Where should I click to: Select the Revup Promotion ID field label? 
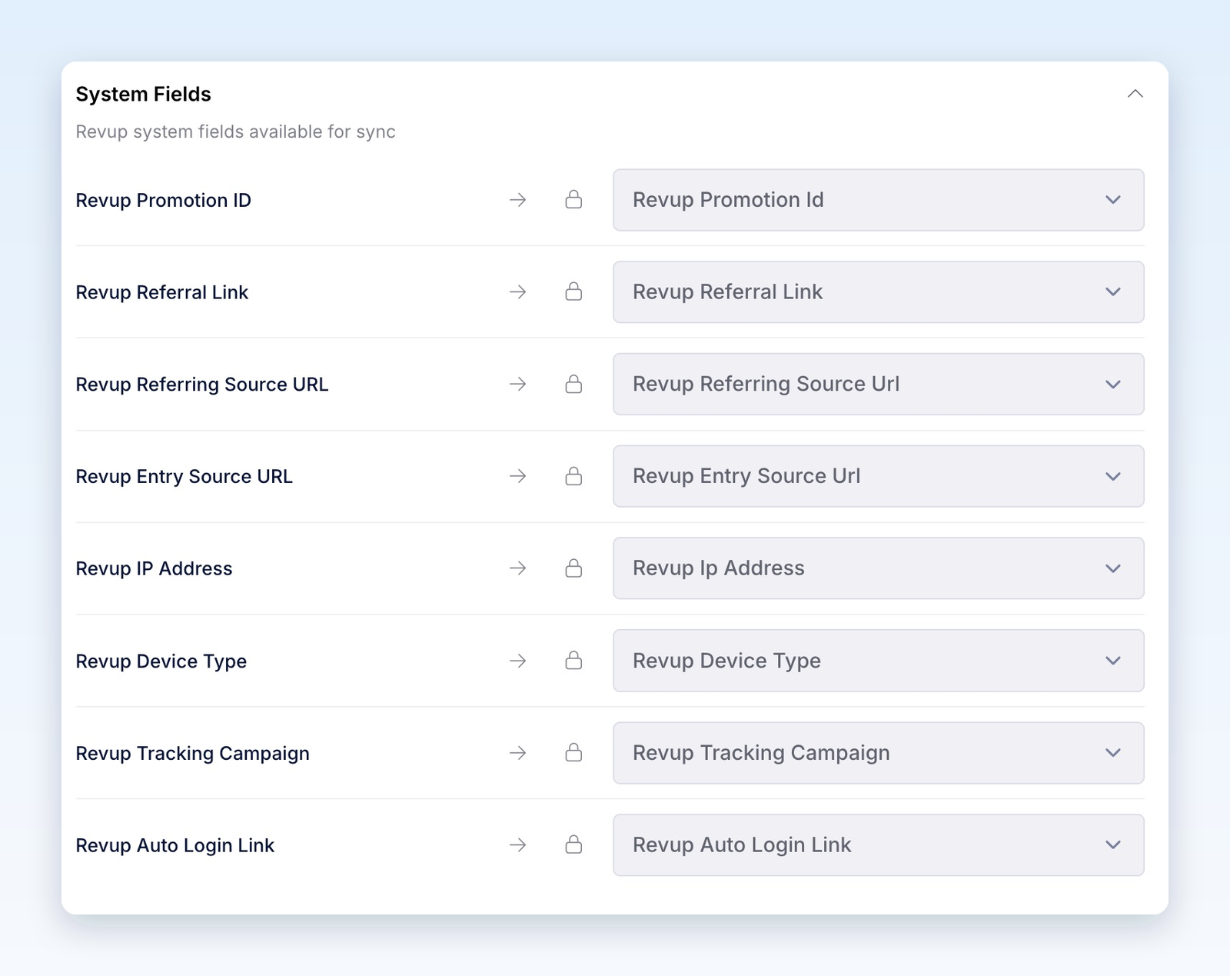[163, 200]
